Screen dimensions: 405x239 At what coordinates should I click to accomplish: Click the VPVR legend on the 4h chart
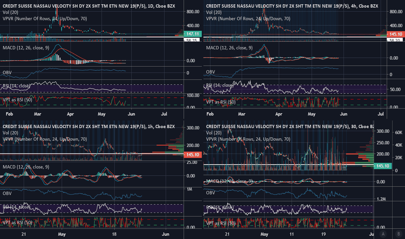(248, 19)
